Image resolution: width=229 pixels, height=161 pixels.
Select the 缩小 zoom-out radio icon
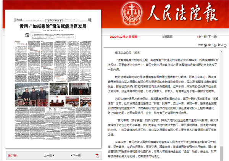tap(215, 45)
